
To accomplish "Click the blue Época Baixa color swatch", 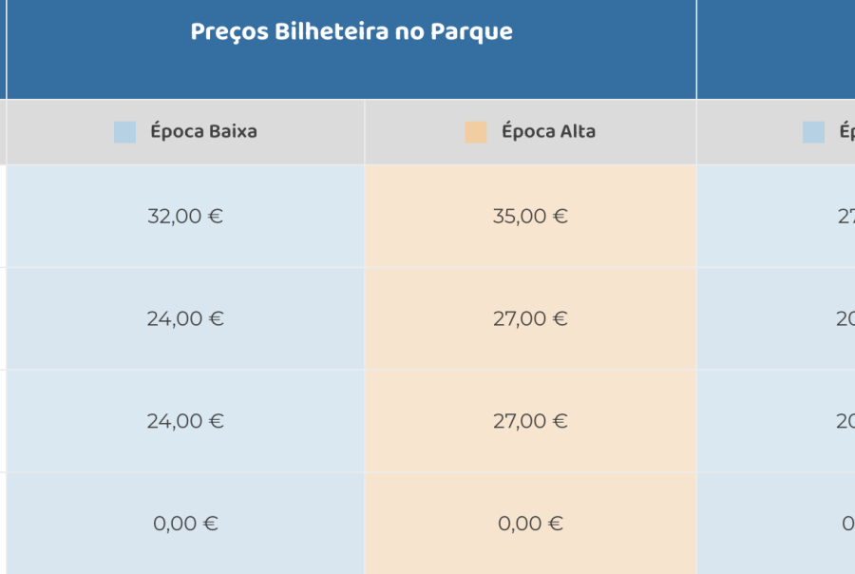I will point(124,132).
